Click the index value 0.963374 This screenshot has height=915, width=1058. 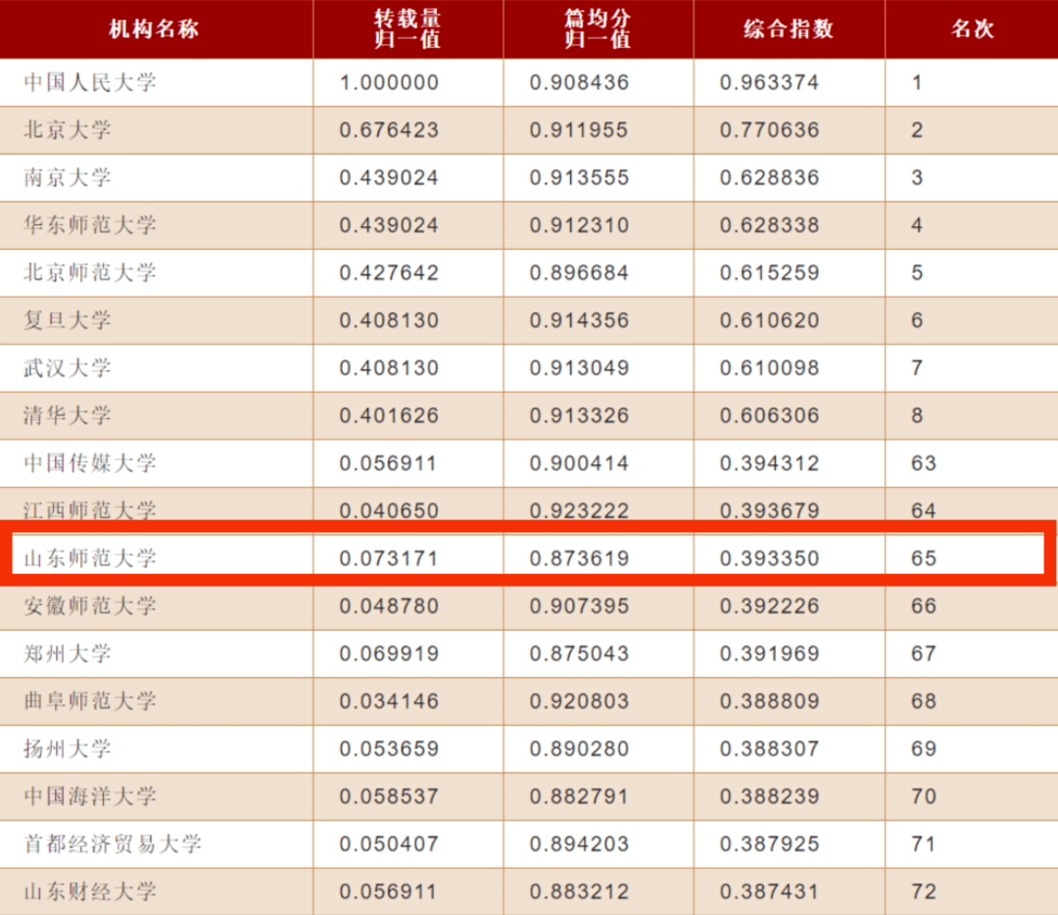[x=770, y=82]
